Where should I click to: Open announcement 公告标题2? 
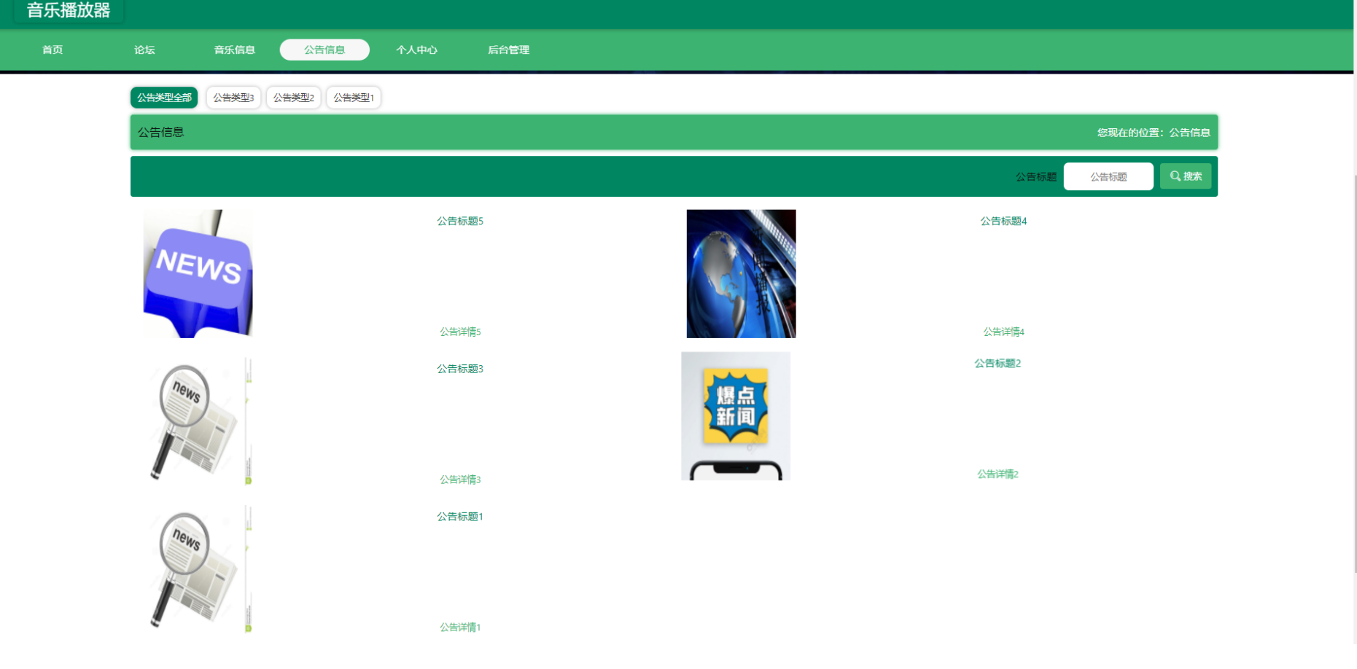[997, 362]
